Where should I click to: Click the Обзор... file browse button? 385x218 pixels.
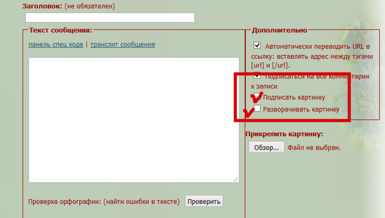tap(266, 147)
